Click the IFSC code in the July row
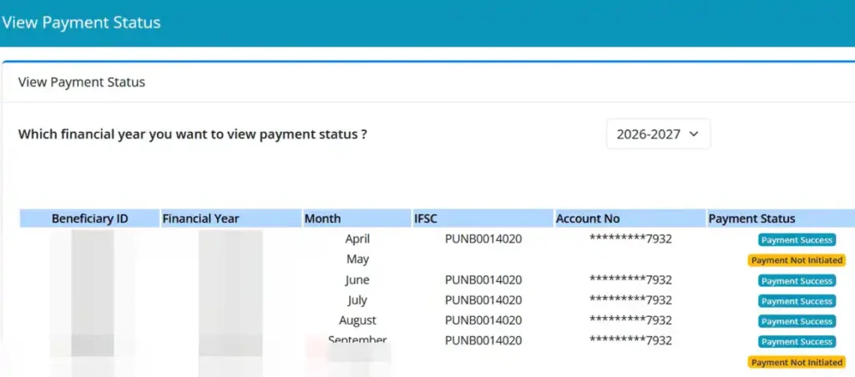This screenshot has width=855, height=377. [483, 300]
